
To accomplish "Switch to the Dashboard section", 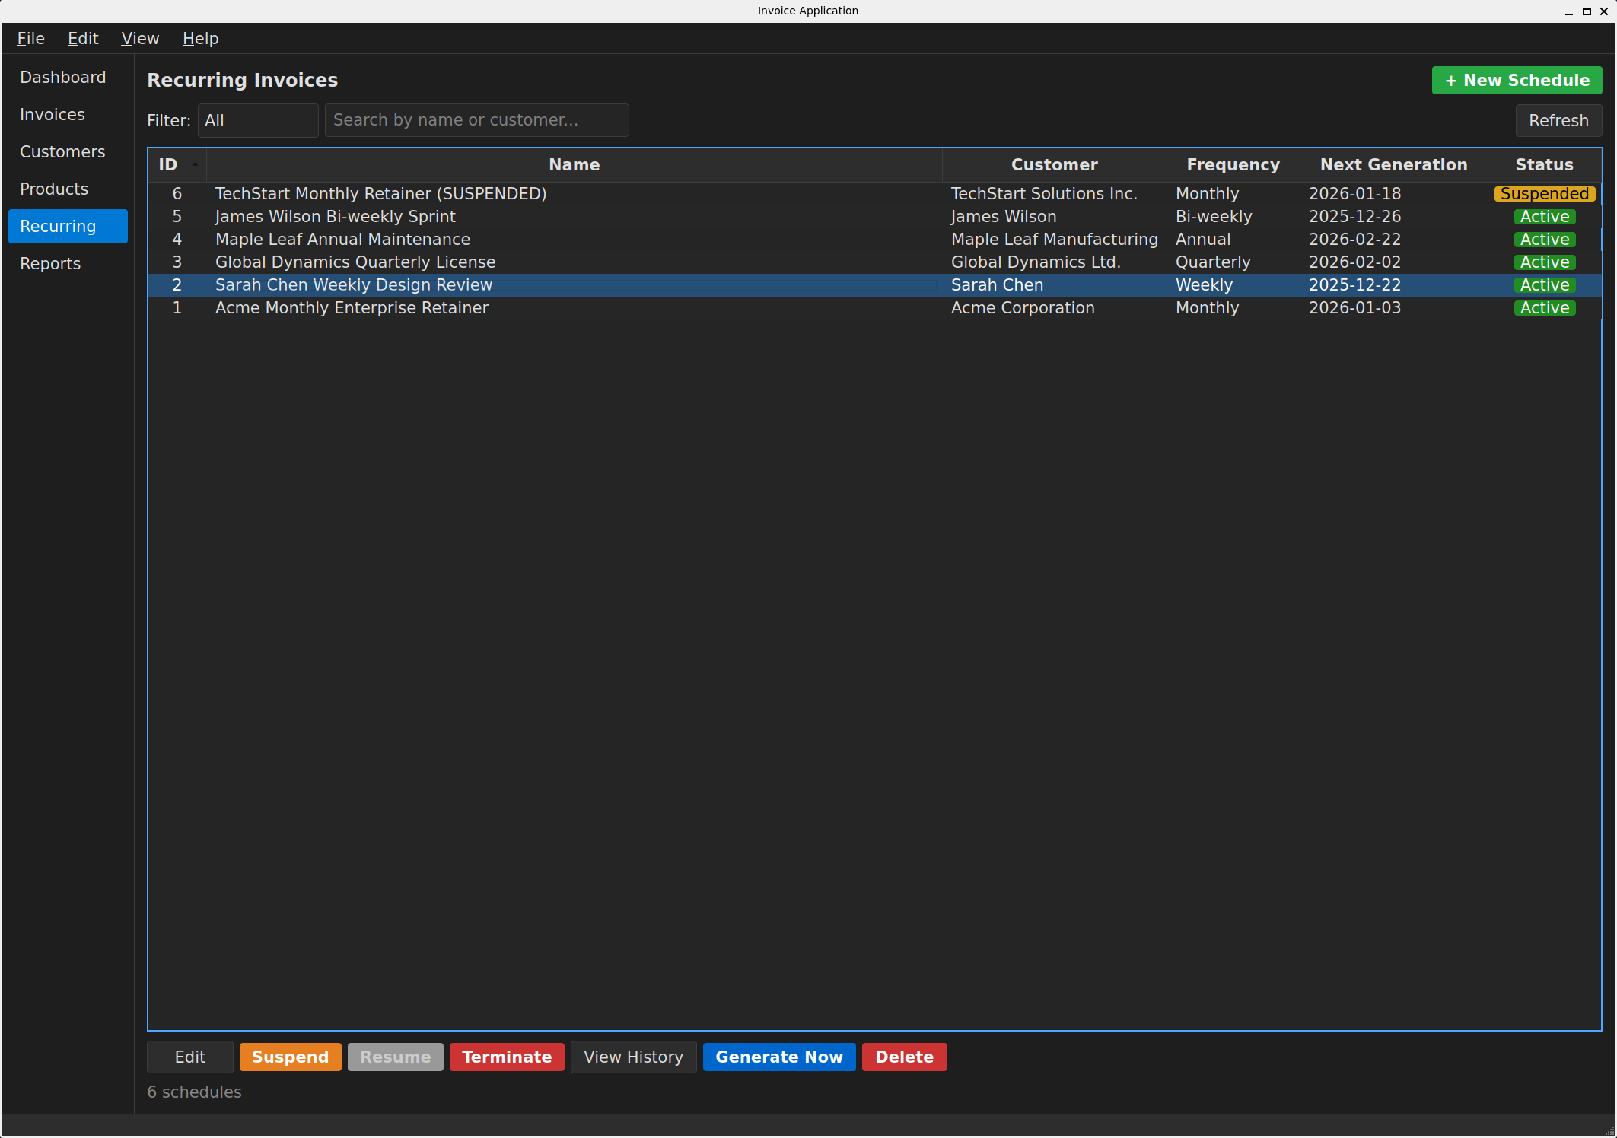I will 63,77.
